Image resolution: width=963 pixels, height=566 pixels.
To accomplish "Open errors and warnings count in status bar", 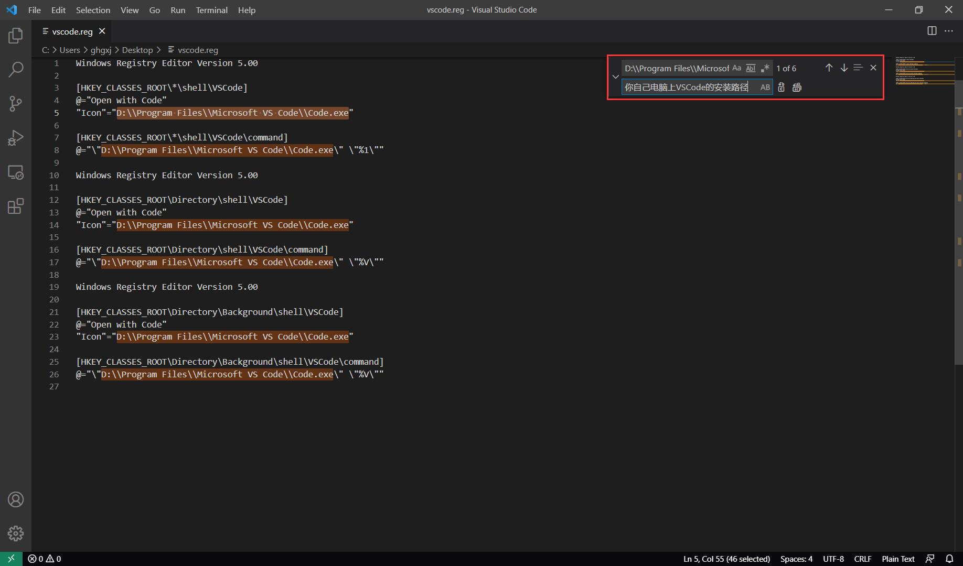I will [x=45, y=559].
